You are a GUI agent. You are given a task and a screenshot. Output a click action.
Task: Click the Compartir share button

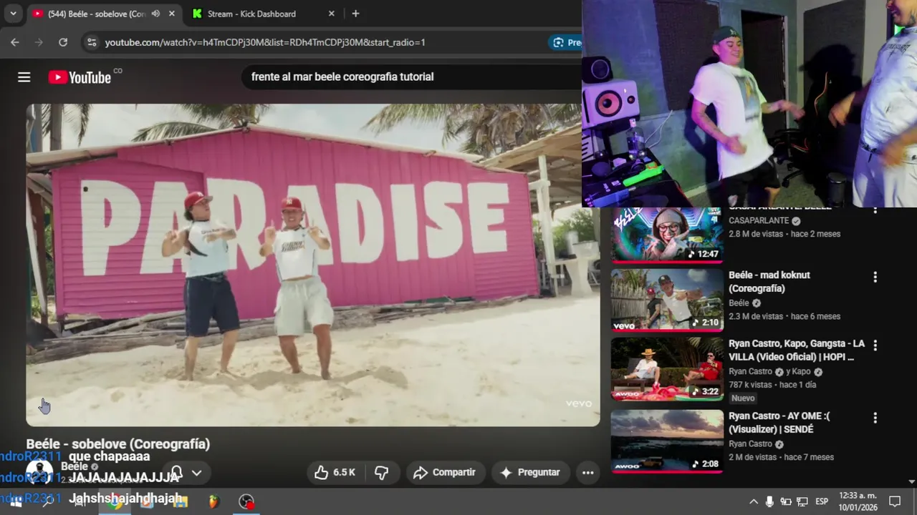pyautogui.click(x=445, y=472)
